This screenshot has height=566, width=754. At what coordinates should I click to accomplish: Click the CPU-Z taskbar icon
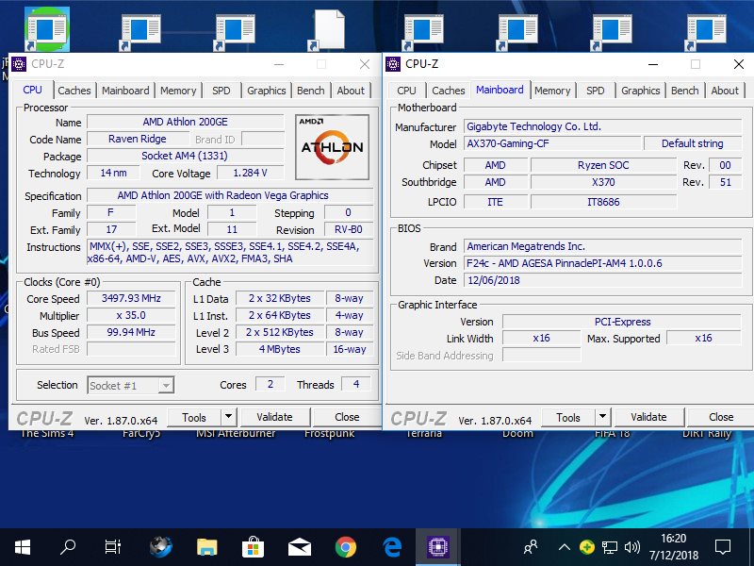tap(438, 547)
